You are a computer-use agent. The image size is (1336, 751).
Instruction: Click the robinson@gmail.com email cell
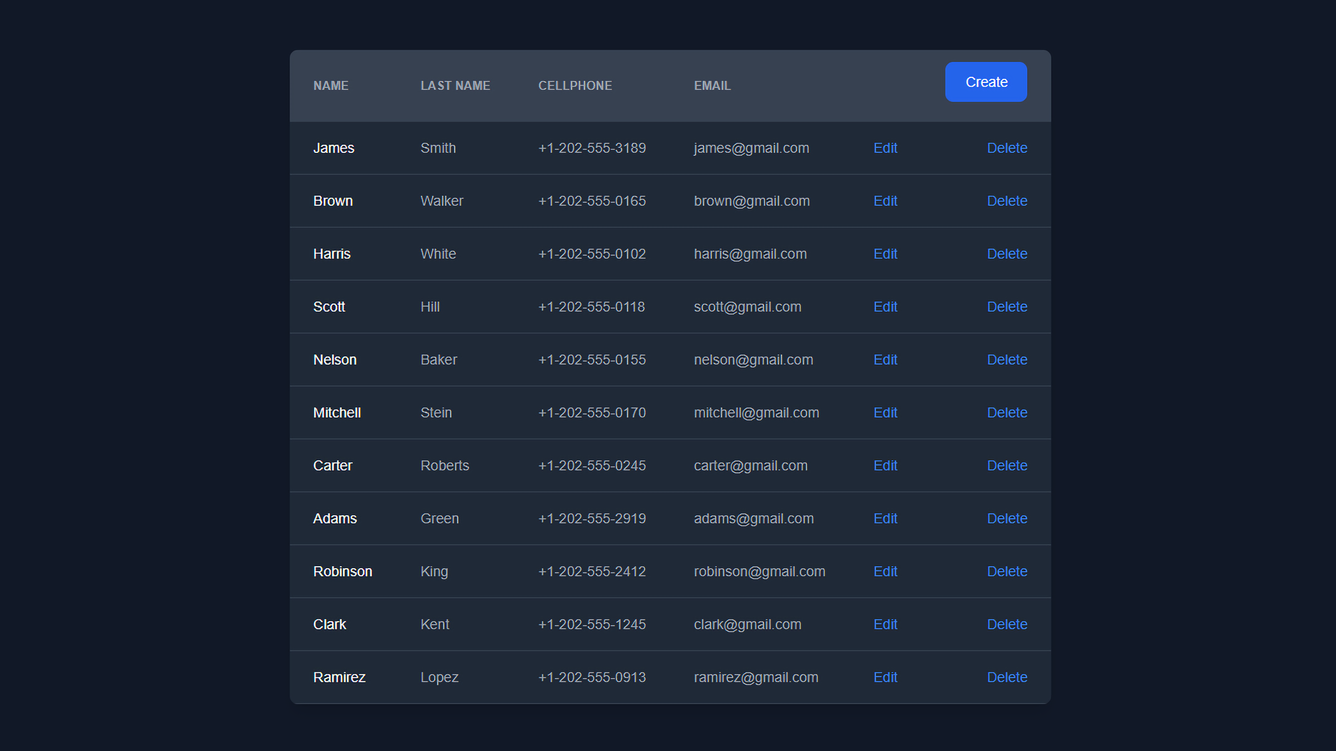click(759, 572)
